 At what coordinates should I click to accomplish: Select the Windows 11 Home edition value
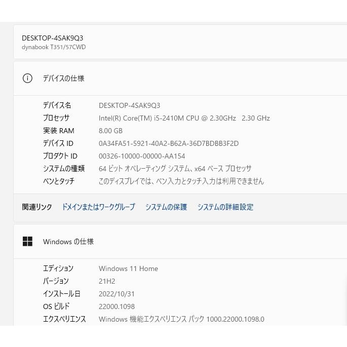point(128,268)
